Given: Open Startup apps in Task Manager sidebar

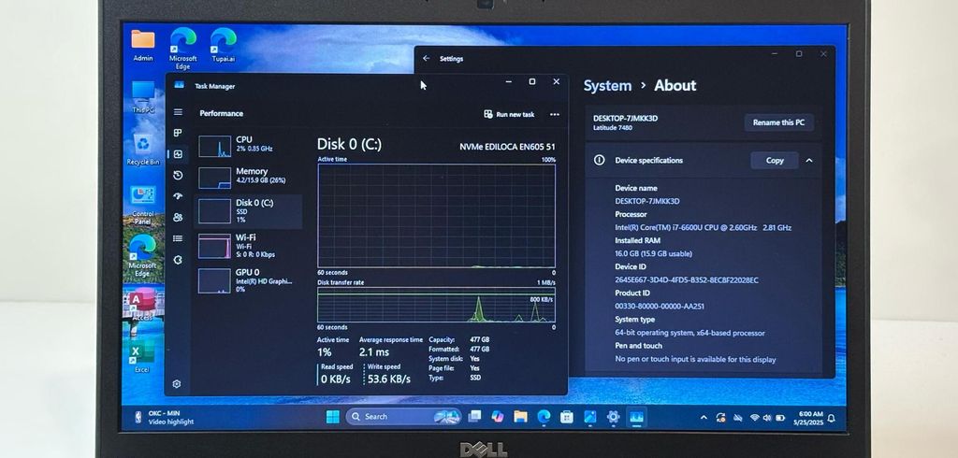Looking at the screenshot, I should pyautogui.click(x=178, y=196).
